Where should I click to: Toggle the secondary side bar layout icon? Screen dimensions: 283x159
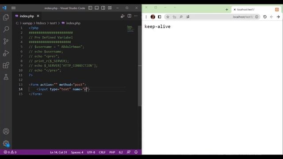[103, 8]
